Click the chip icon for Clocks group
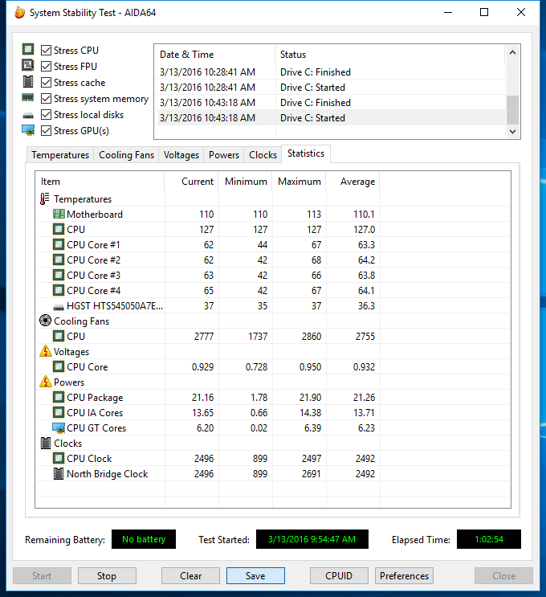 (x=45, y=443)
